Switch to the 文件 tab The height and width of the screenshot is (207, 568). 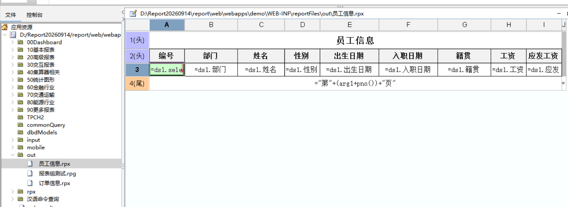point(11,15)
